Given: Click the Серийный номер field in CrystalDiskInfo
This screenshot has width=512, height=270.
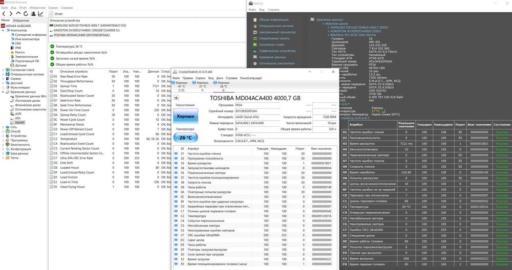Looking at the screenshot, I should pyautogui.click(x=258, y=111).
